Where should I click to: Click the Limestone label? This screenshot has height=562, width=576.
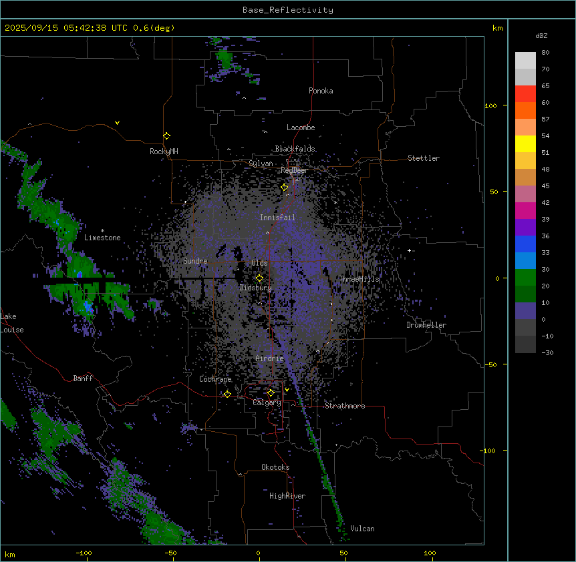(x=102, y=238)
